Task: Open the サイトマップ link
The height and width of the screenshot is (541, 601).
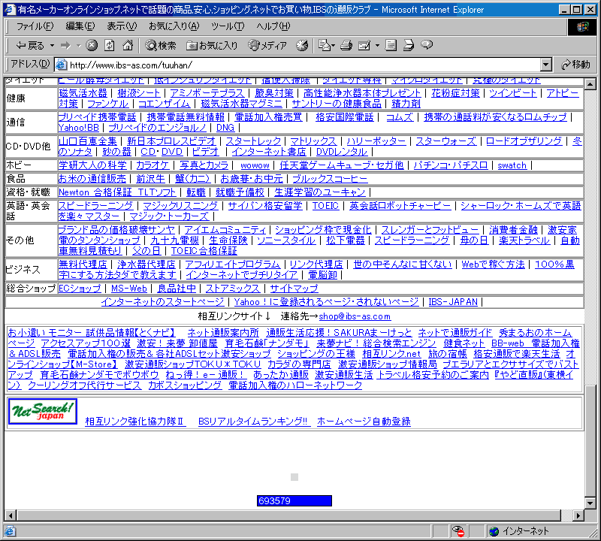Action: point(294,289)
